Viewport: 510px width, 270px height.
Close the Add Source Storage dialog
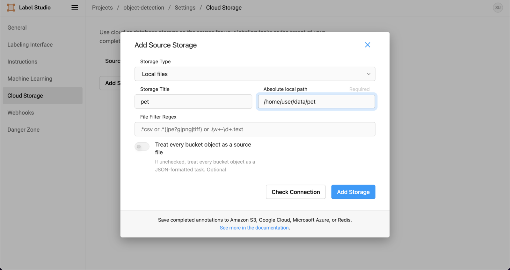click(x=368, y=45)
